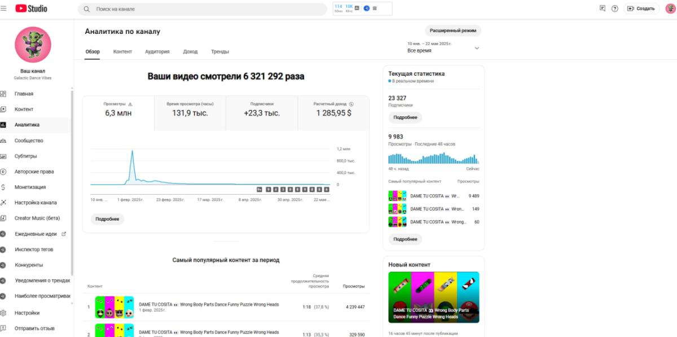Open the realtime video with 9 489 views
The image size is (677, 337).
coord(433,196)
